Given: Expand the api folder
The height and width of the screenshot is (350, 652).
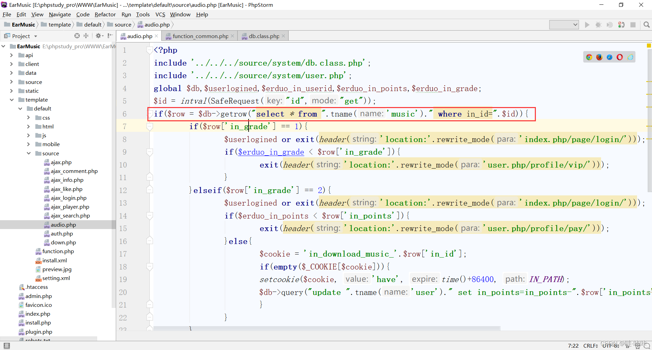Looking at the screenshot, I should click(11, 55).
